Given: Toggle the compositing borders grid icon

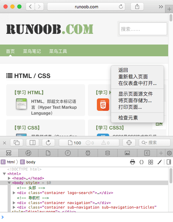Looking at the screenshot, I should (151, 162).
